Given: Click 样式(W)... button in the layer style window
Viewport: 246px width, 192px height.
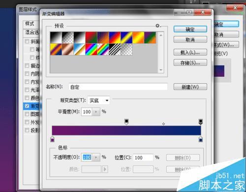Looking at the screenshot, I should pyautogui.click(x=226, y=44).
